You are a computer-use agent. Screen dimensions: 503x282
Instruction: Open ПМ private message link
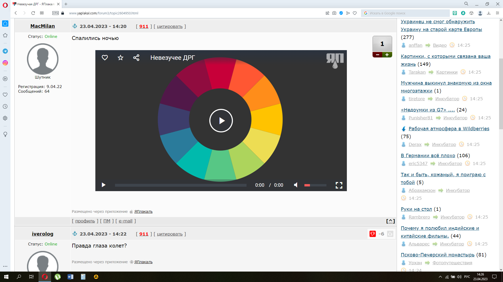coord(107,221)
